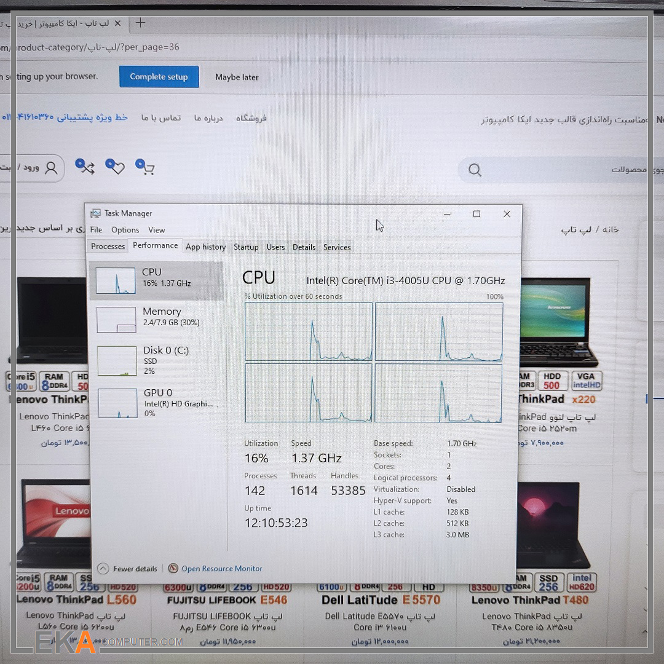The width and height of the screenshot is (664, 664).
Task: Open the تماس با ما contact link
Action: pyautogui.click(x=161, y=117)
